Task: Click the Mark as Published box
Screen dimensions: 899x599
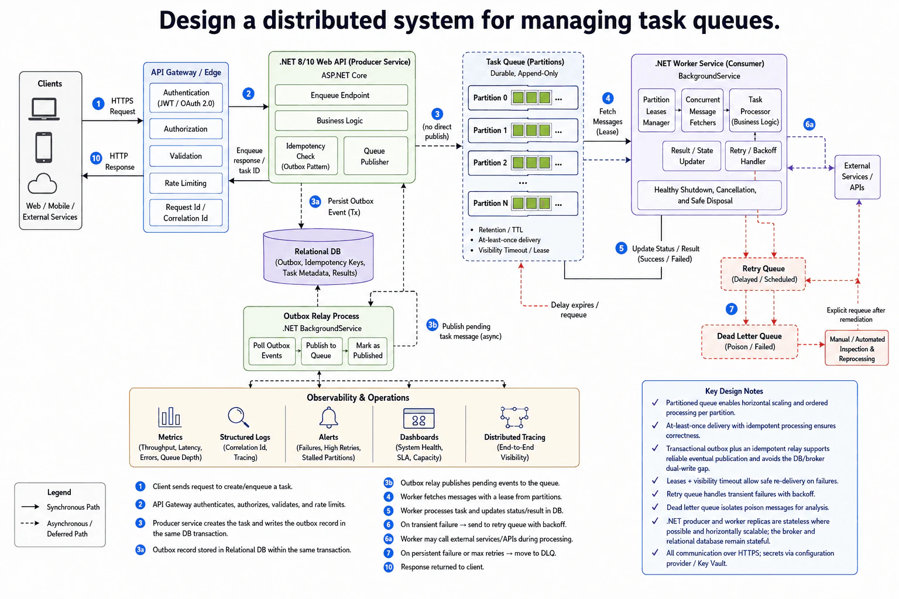Action: coord(368,351)
